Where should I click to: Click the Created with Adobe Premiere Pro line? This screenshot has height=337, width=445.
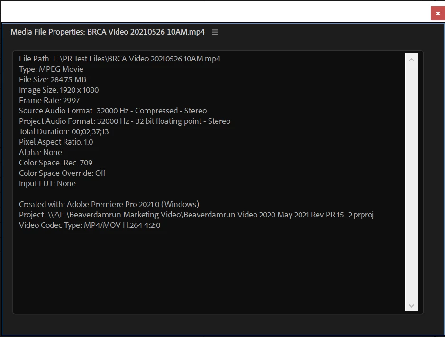pos(109,204)
